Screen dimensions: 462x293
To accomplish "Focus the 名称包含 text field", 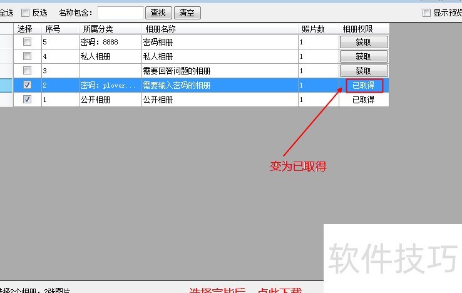I will [120, 13].
